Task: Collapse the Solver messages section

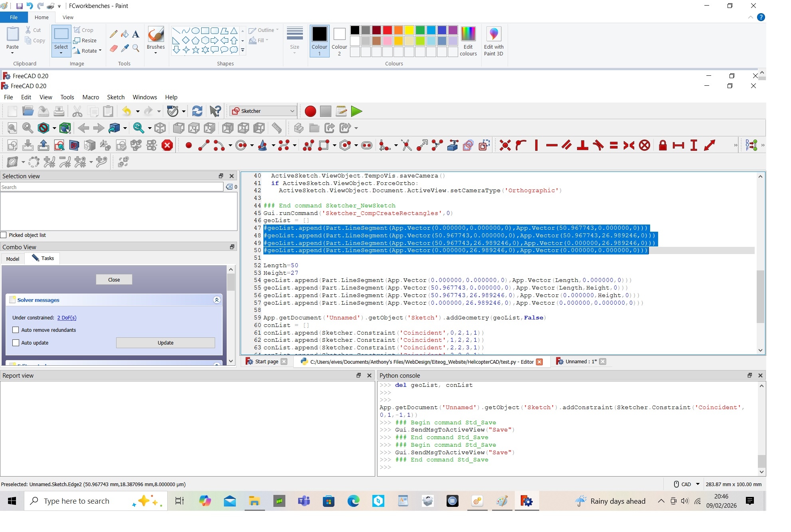Action: [x=217, y=300]
